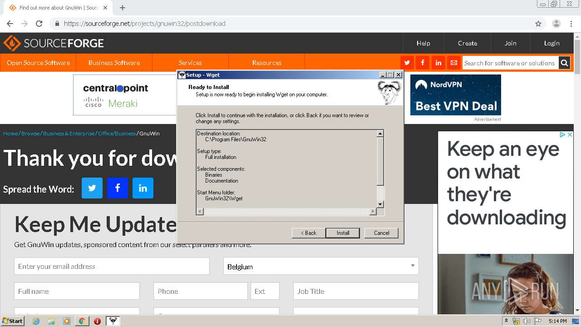
Task: Open the Belgium country dropdown
Action: [x=321, y=266]
